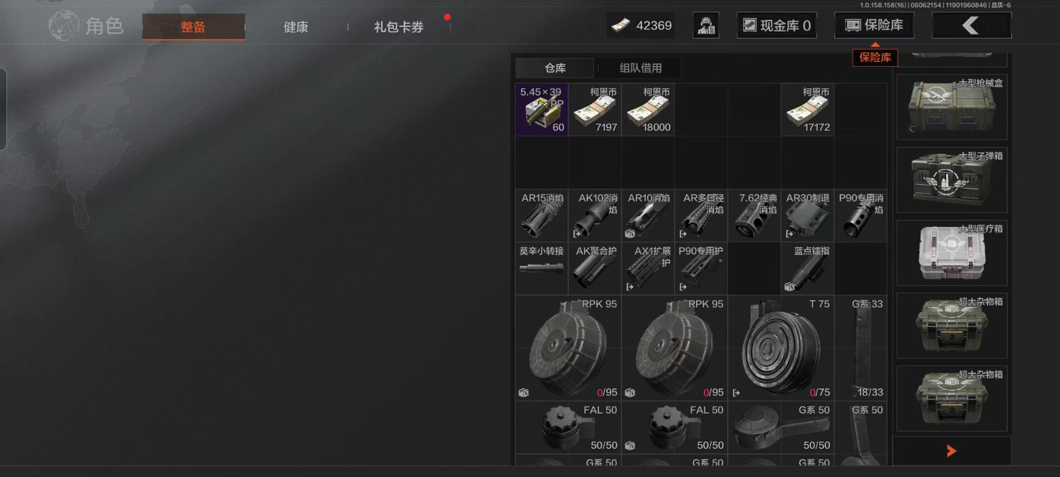Viewport: 1060px width, 477px height.
Task: Switch to the 整备 tab
Action: 193,27
